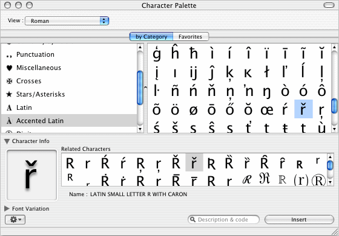Screen dimensions: 339x236
Task: Click the Description & code search field
Action: coord(223,220)
